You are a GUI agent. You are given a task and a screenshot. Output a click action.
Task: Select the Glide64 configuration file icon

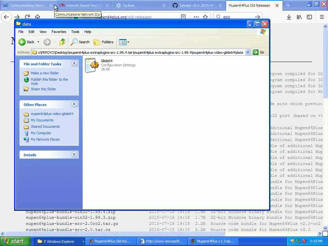coord(92,65)
